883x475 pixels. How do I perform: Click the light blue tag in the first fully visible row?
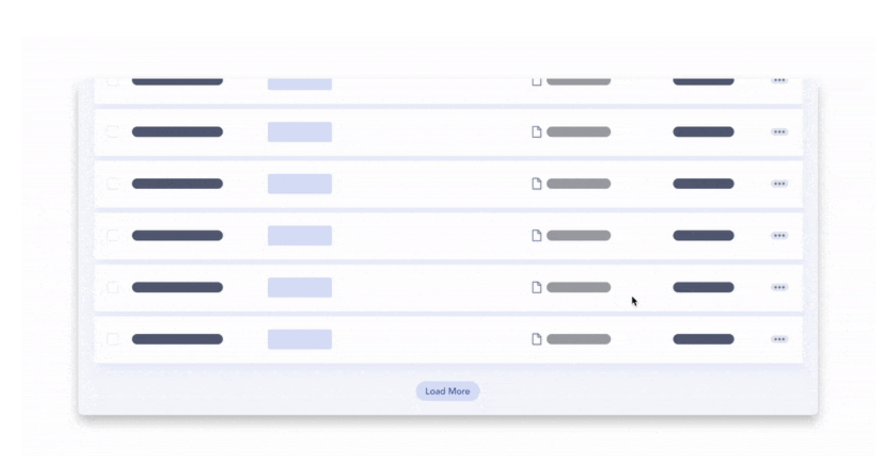[299, 132]
